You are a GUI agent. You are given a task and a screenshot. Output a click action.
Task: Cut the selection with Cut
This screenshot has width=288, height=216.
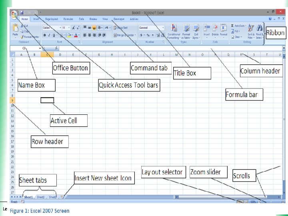[24, 26]
